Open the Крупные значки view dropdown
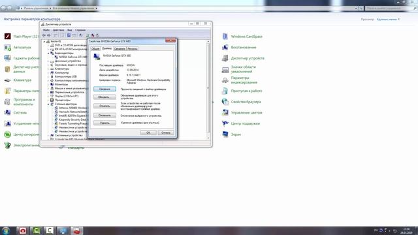 coord(388,19)
